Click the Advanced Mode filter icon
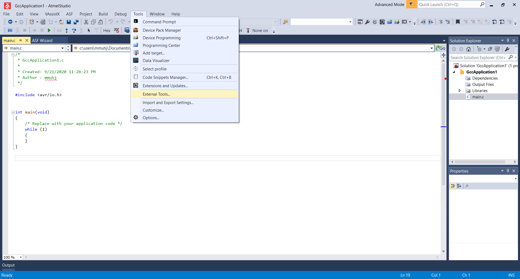This screenshot has width=520, height=279. (411, 4)
